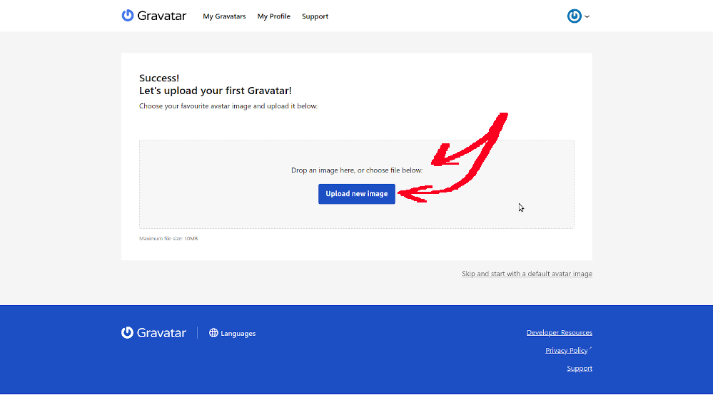Expand the account dropdown chevron
This screenshot has width=713, height=395.
587,16
